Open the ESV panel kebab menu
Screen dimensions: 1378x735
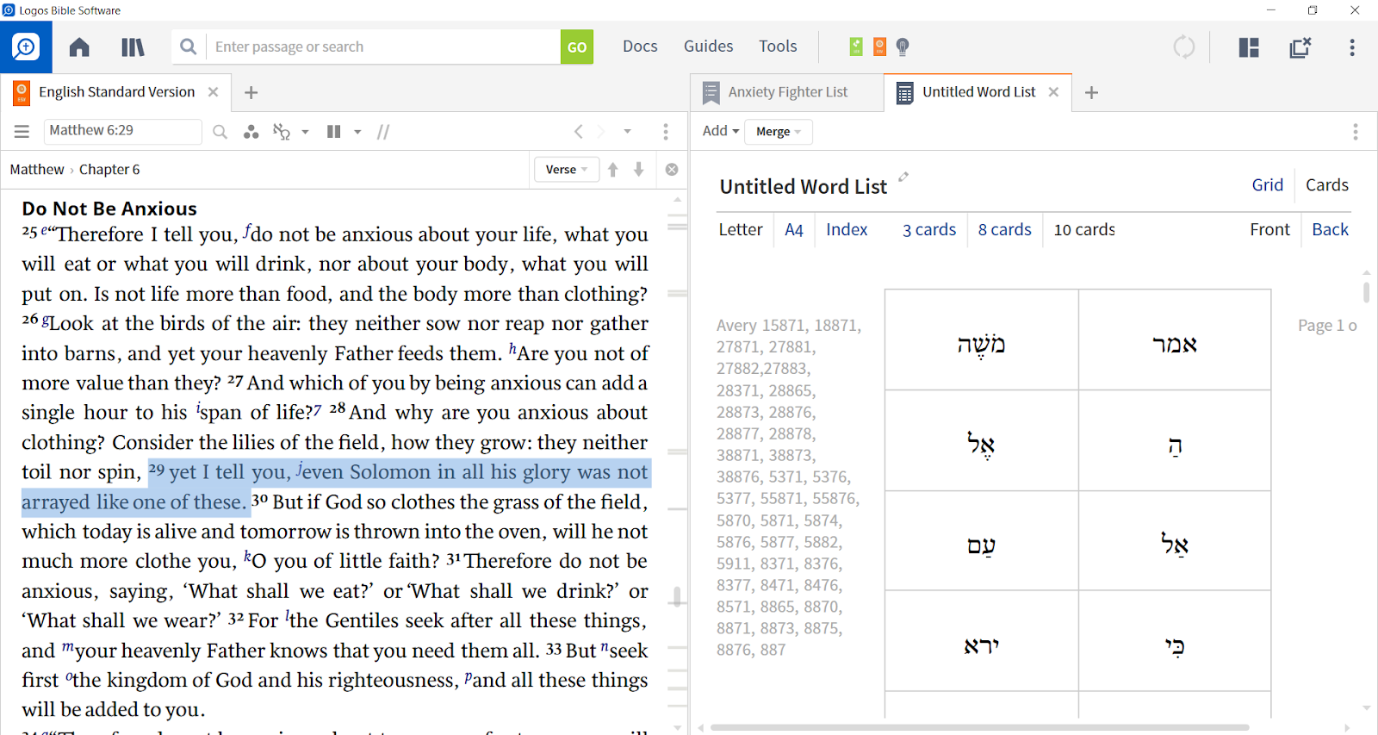pos(666,132)
